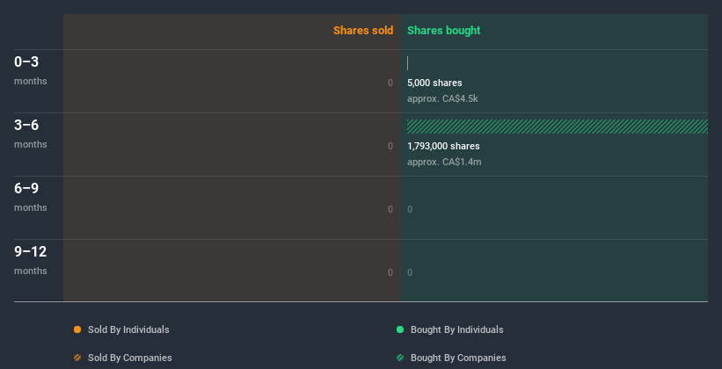Select the 3–6 months row label
Screen dimensions: 722x369
31,134
